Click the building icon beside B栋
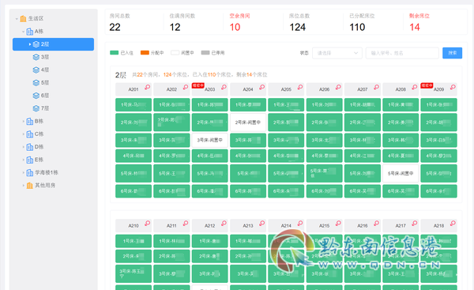Image resolution: width=474 pixels, height=290 pixels. point(30,121)
